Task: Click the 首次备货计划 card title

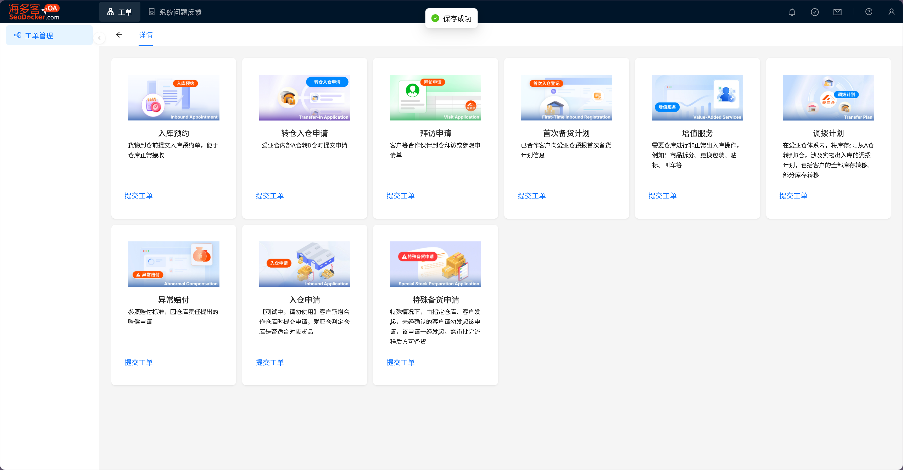Action: click(566, 133)
